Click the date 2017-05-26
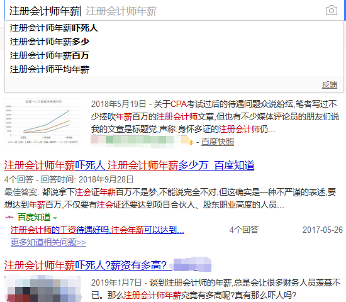This screenshot has height=302, width=346. click(323, 230)
